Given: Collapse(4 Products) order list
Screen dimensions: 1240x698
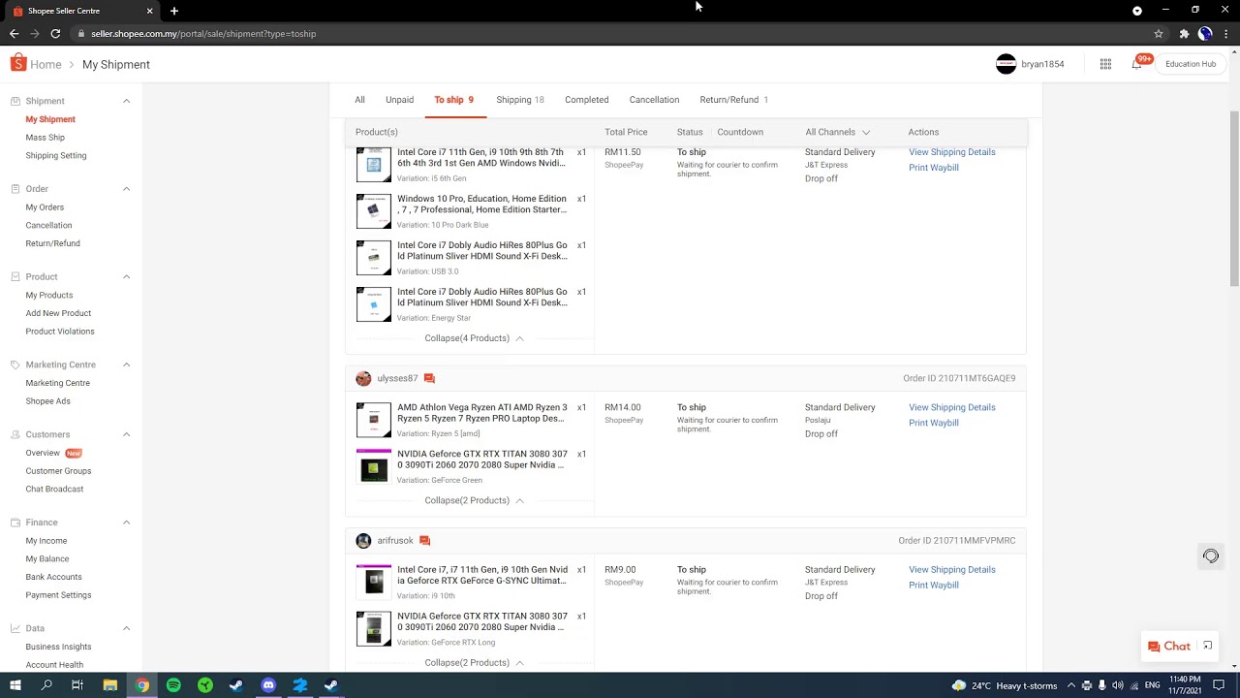Looking at the screenshot, I should pyautogui.click(x=474, y=338).
